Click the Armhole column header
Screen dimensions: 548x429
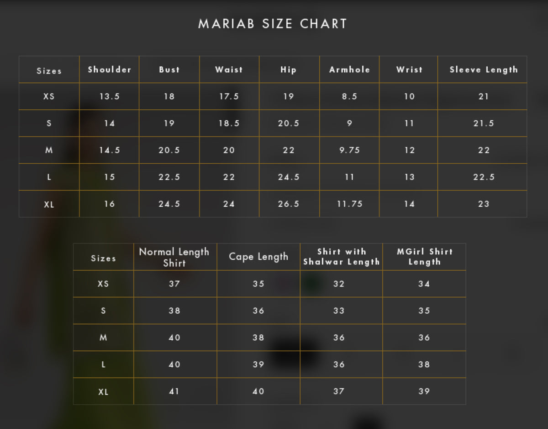(349, 70)
